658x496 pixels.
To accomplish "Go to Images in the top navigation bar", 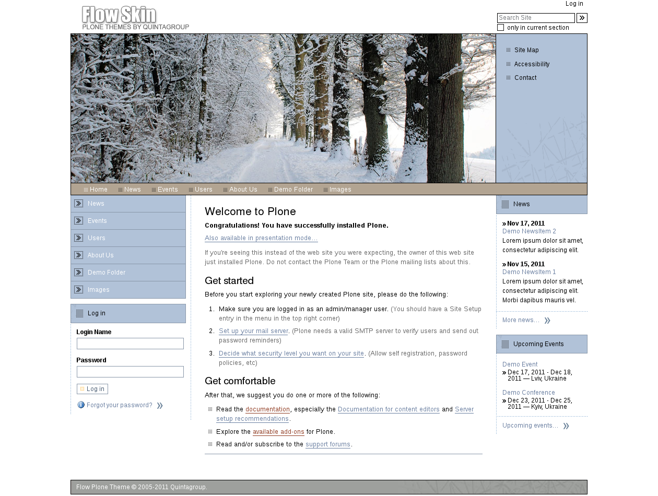I will tap(340, 190).
